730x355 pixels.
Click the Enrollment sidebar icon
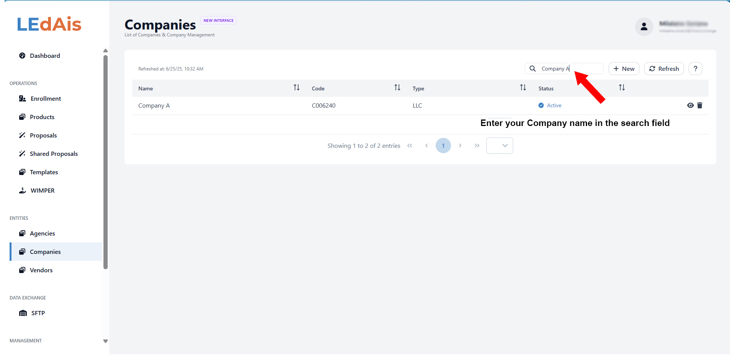[x=22, y=98]
